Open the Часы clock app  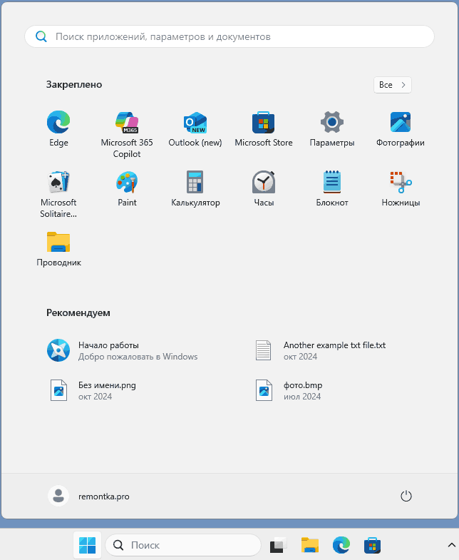264,189
